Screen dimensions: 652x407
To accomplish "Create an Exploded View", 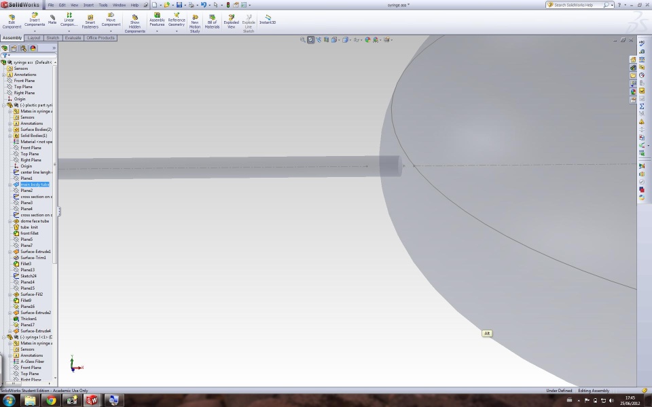I will (231, 22).
